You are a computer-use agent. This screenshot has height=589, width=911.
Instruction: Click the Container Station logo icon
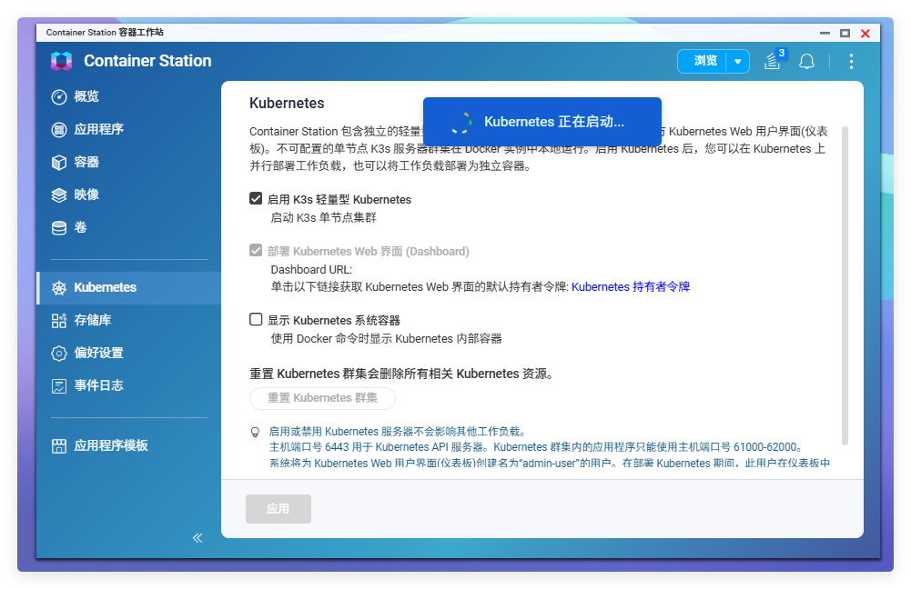pyautogui.click(x=61, y=61)
